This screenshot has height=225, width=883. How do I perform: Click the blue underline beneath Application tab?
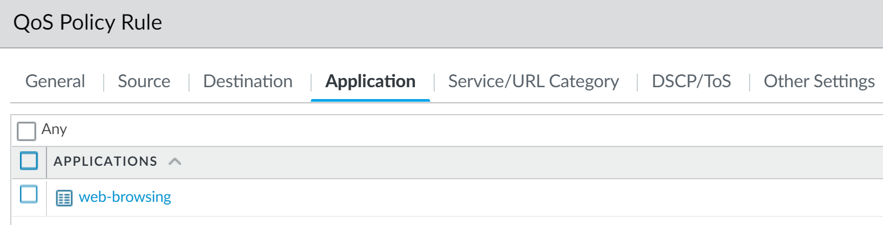click(370, 100)
